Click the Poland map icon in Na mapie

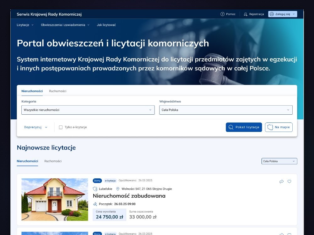270,127
